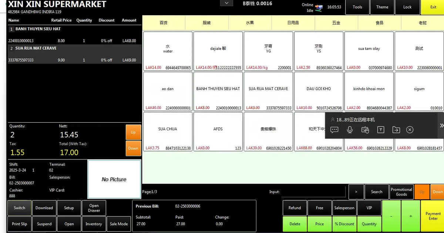Viewport: 444px width, 233px height.
Task: Click the Download button
Action: [44, 208]
